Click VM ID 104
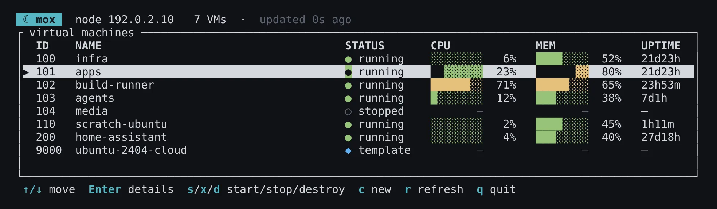Screen dimensions: 717x209 click(46, 111)
